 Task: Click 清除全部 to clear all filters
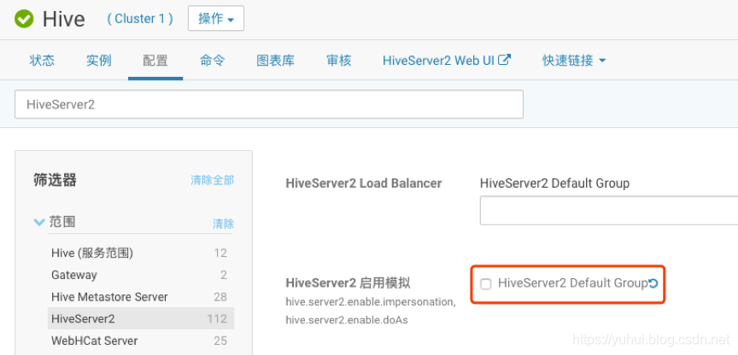click(213, 180)
